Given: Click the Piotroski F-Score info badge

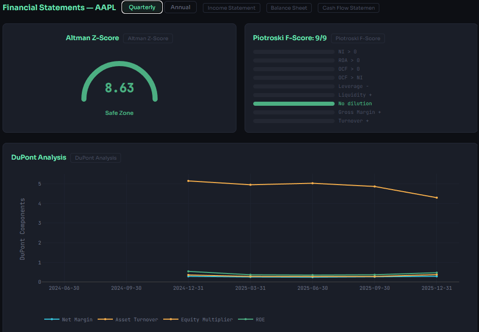Looking at the screenshot, I should point(358,38).
